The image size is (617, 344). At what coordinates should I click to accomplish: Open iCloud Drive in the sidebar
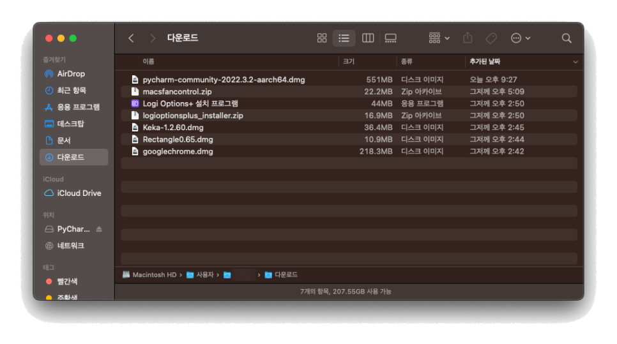(73, 193)
